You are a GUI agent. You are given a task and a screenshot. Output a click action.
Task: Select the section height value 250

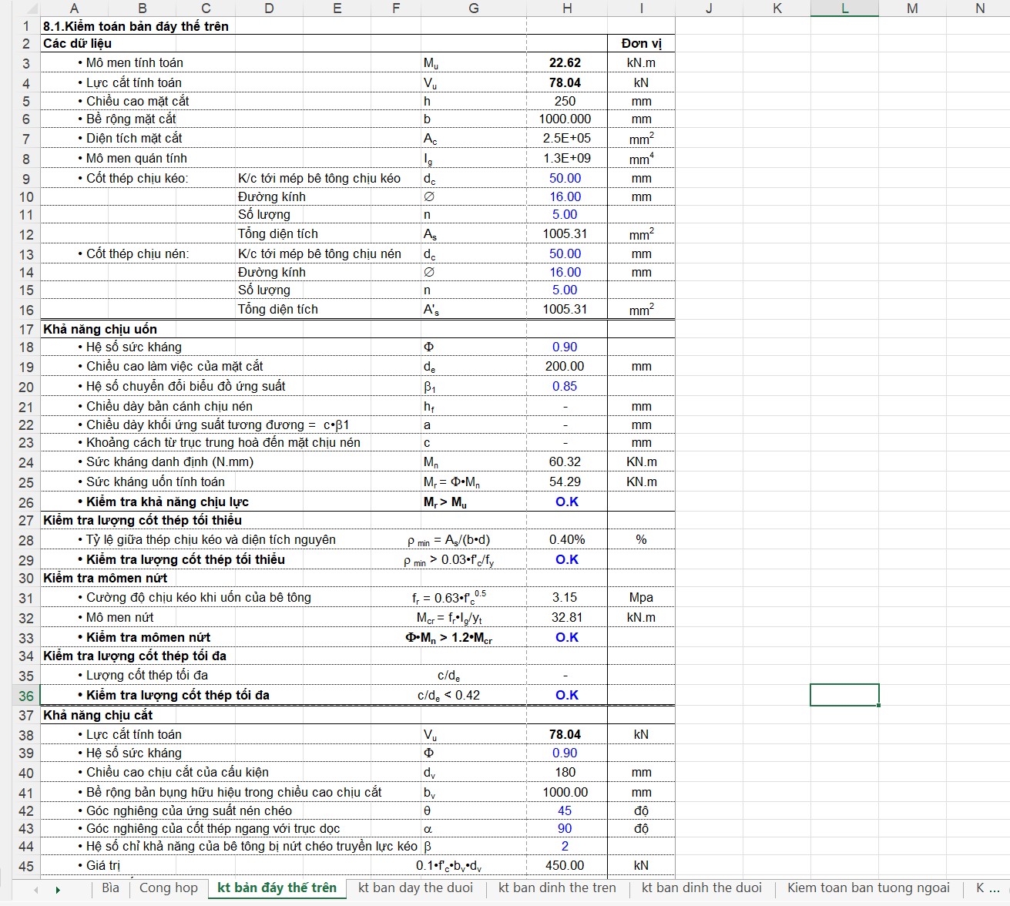click(565, 101)
